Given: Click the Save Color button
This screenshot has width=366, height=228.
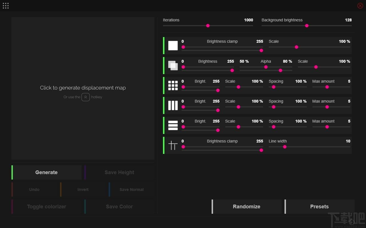Looking at the screenshot, I should (x=120, y=207).
